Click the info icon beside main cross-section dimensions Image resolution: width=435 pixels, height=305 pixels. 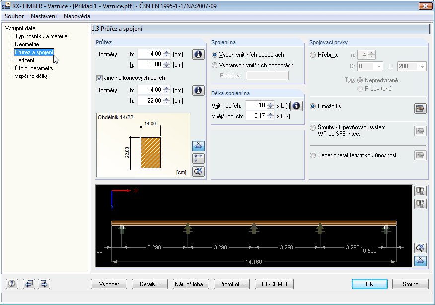[x=198, y=54]
